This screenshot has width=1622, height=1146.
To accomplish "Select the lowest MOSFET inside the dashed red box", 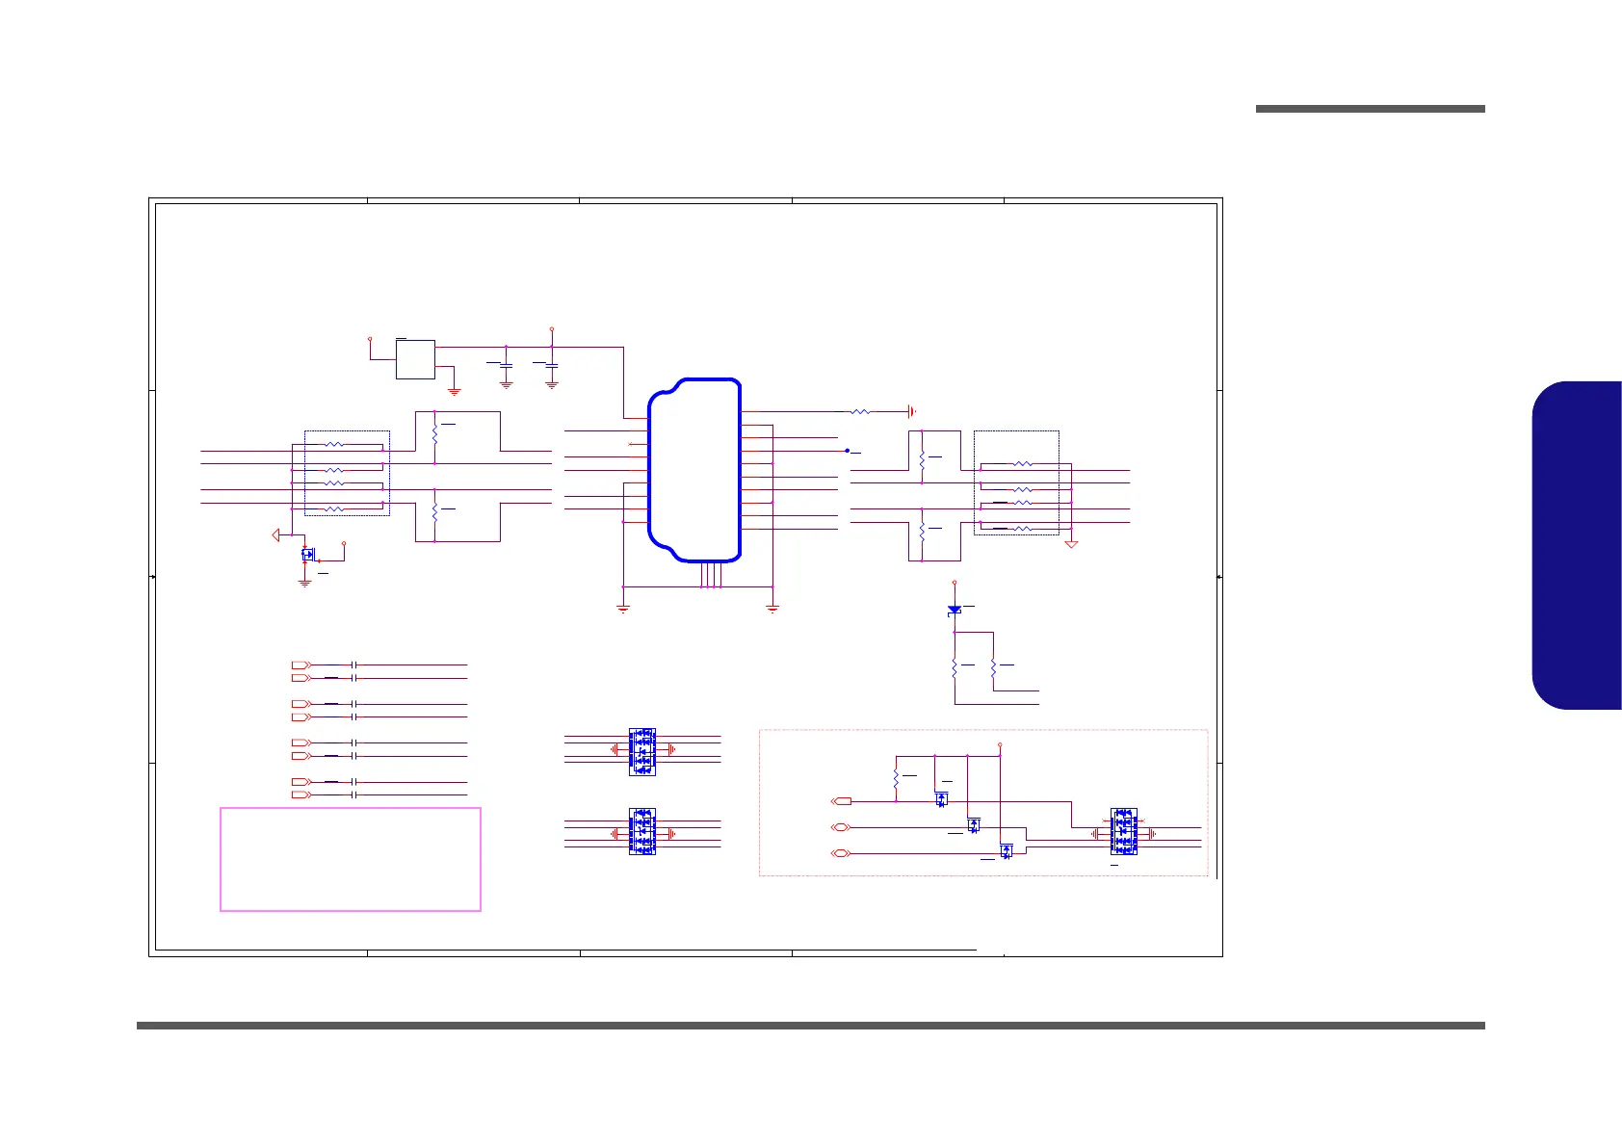I will [1007, 852].
